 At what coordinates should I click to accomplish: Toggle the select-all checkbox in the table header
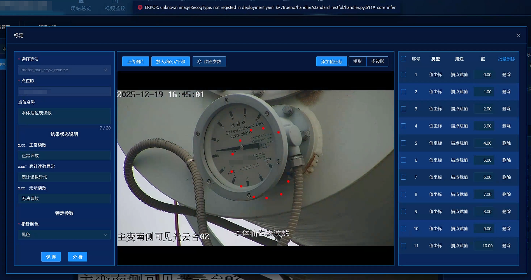(403, 59)
